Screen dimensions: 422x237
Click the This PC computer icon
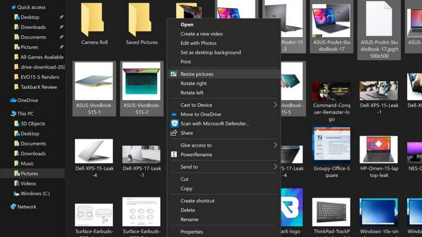click(x=13, y=114)
